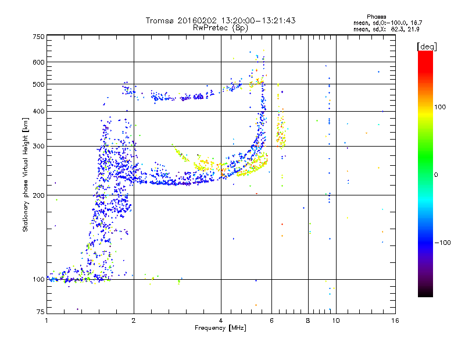The width and height of the screenshot is (465, 349).
Task: Click the frequency tick label "6"
Action: coord(271,320)
